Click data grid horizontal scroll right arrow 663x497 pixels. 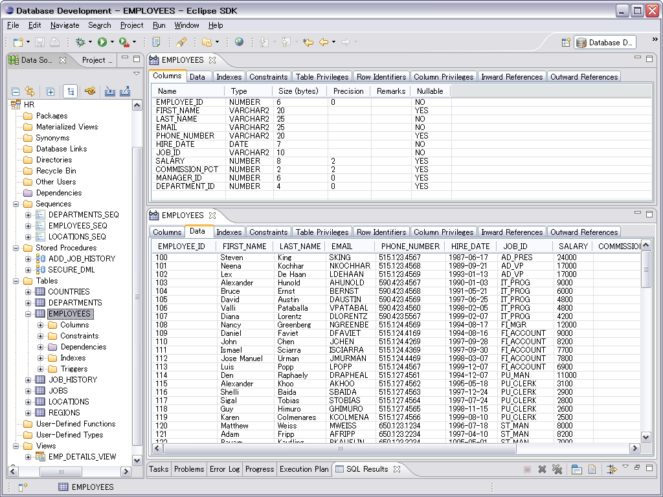coord(635,448)
